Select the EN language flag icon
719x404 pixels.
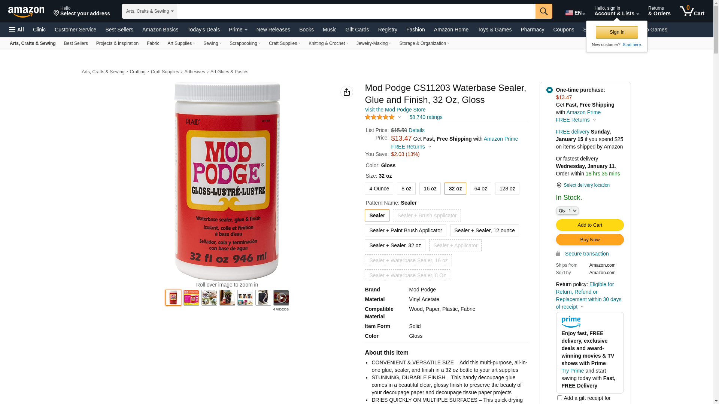click(x=569, y=13)
